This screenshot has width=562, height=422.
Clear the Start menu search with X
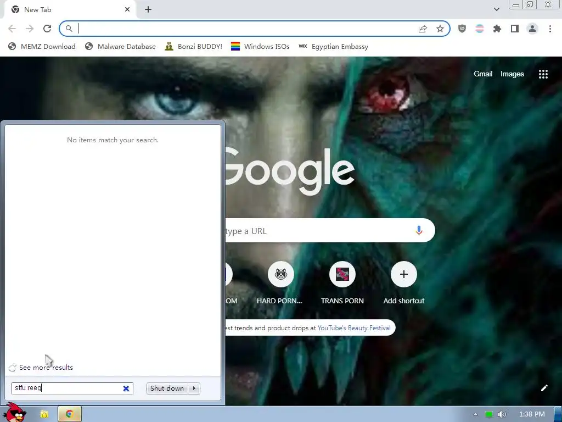click(x=126, y=388)
